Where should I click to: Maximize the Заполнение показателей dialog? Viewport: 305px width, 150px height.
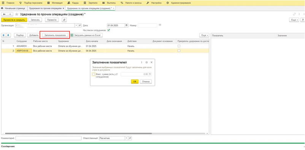pos(146,62)
